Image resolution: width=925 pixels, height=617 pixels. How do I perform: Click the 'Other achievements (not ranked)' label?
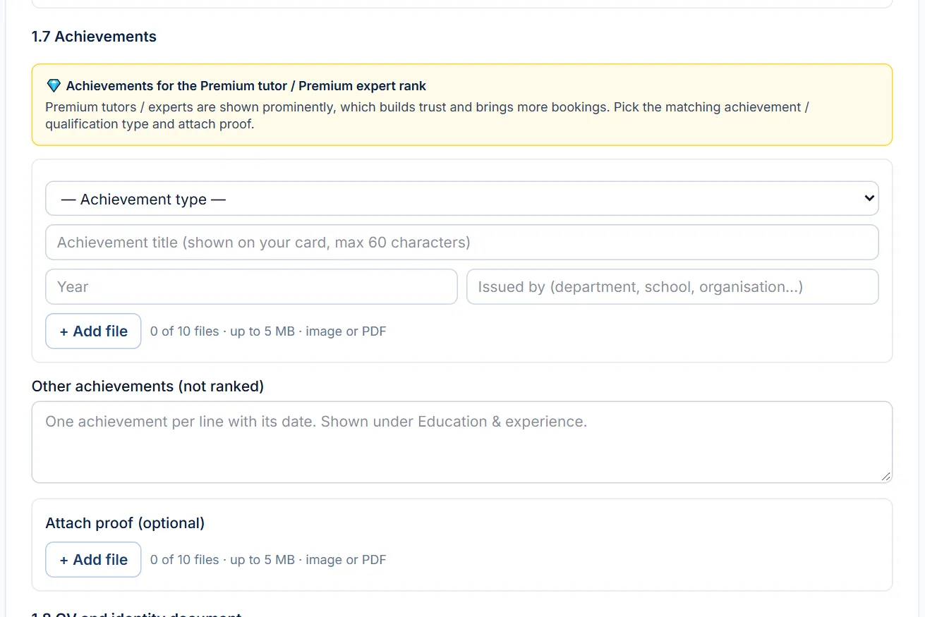coord(147,386)
